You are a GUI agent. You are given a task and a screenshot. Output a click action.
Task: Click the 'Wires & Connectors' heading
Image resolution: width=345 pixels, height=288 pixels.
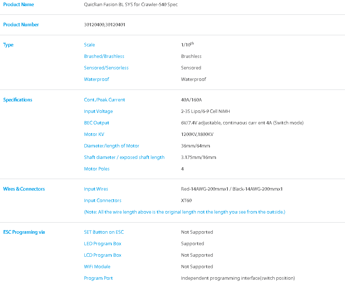24,189
